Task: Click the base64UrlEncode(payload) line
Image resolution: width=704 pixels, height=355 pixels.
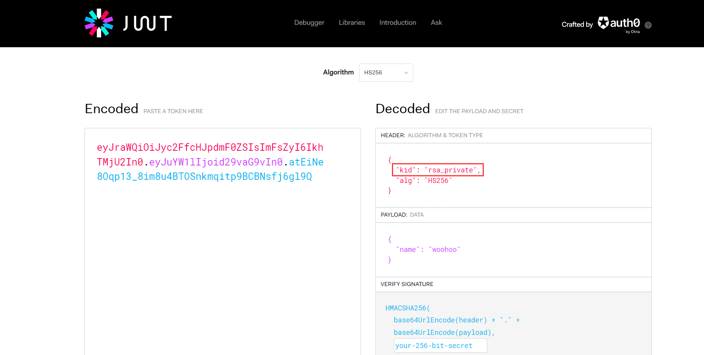Action: click(x=444, y=333)
